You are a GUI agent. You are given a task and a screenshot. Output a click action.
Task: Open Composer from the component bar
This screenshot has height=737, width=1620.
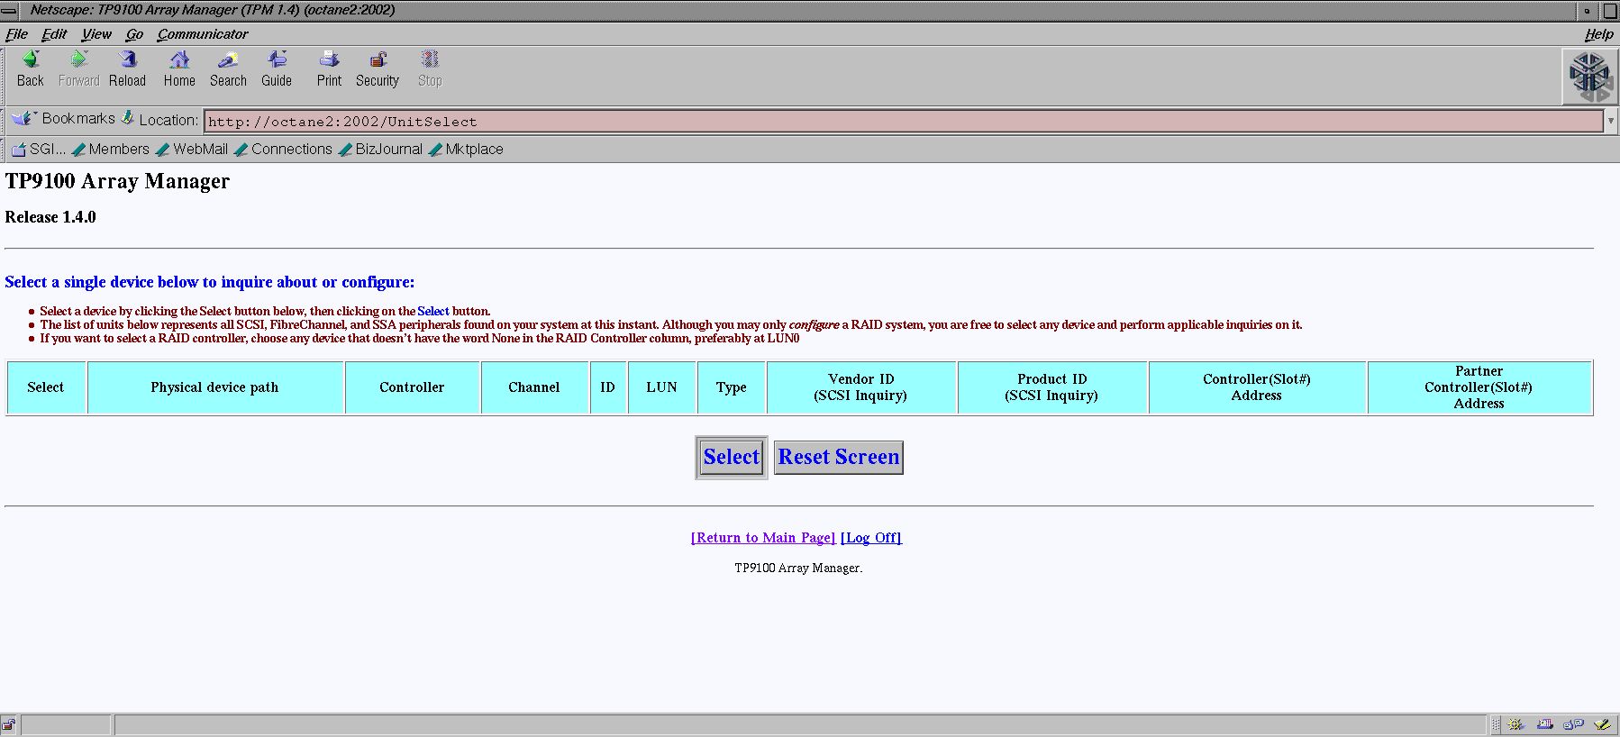coord(1602,724)
